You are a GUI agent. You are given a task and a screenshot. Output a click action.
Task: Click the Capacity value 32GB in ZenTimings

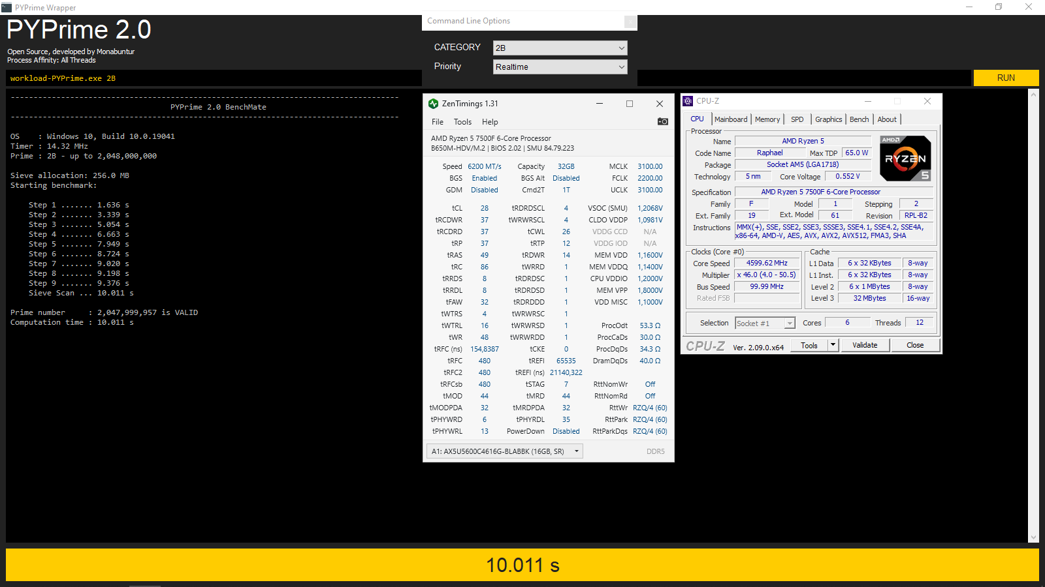click(x=566, y=166)
